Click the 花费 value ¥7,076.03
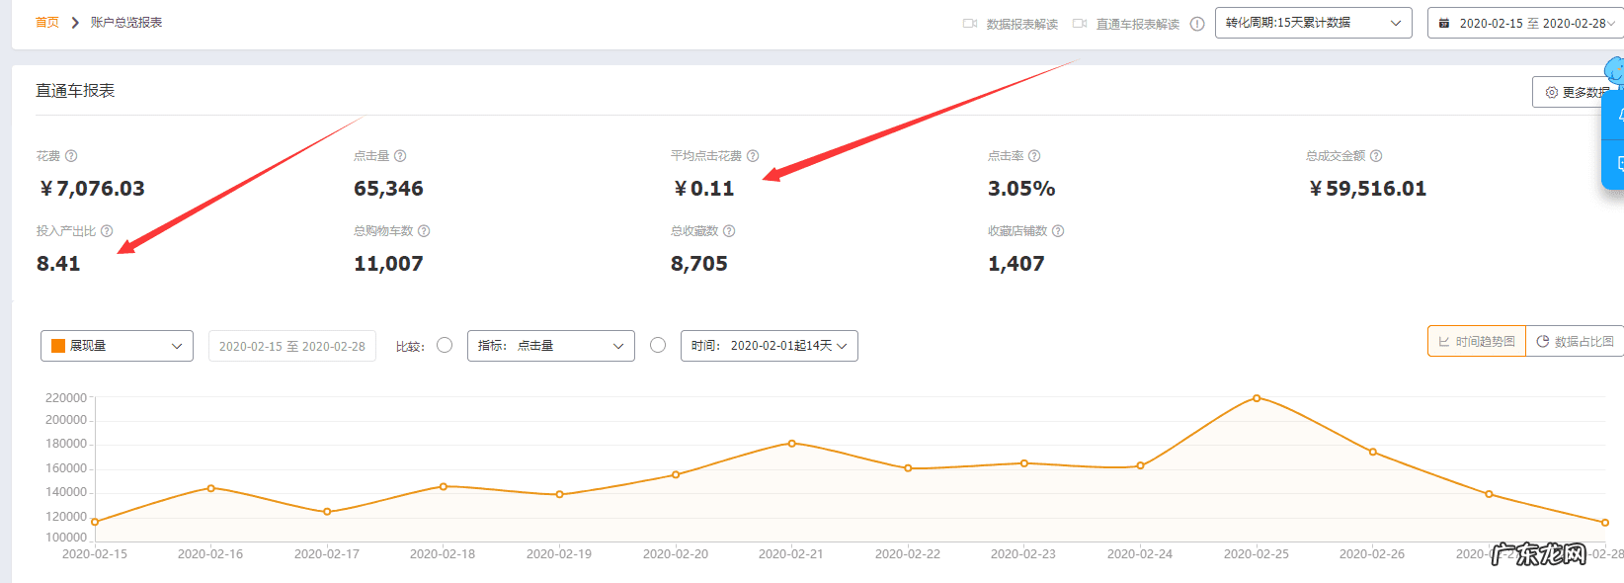The image size is (1624, 583). click(92, 189)
